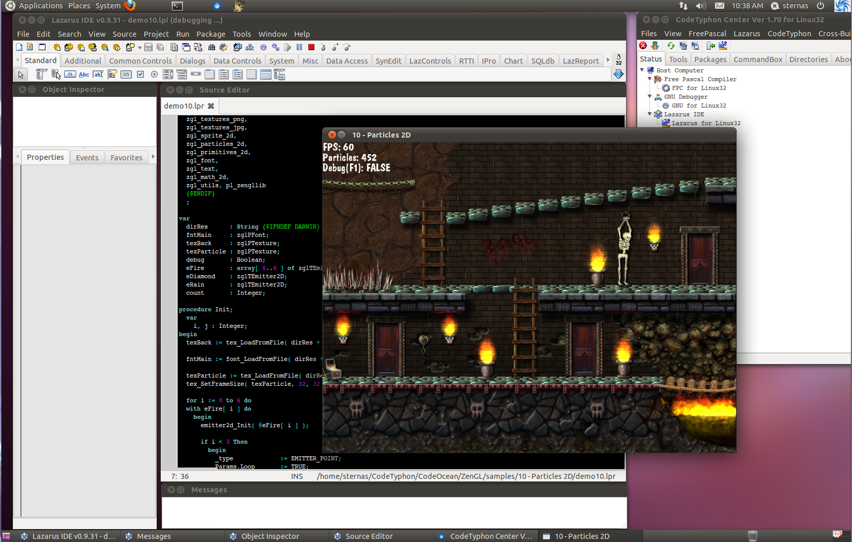The width and height of the screenshot is (852, 542).
Task: Pick the TCheckBox component icon
Action: coord(140,74)
